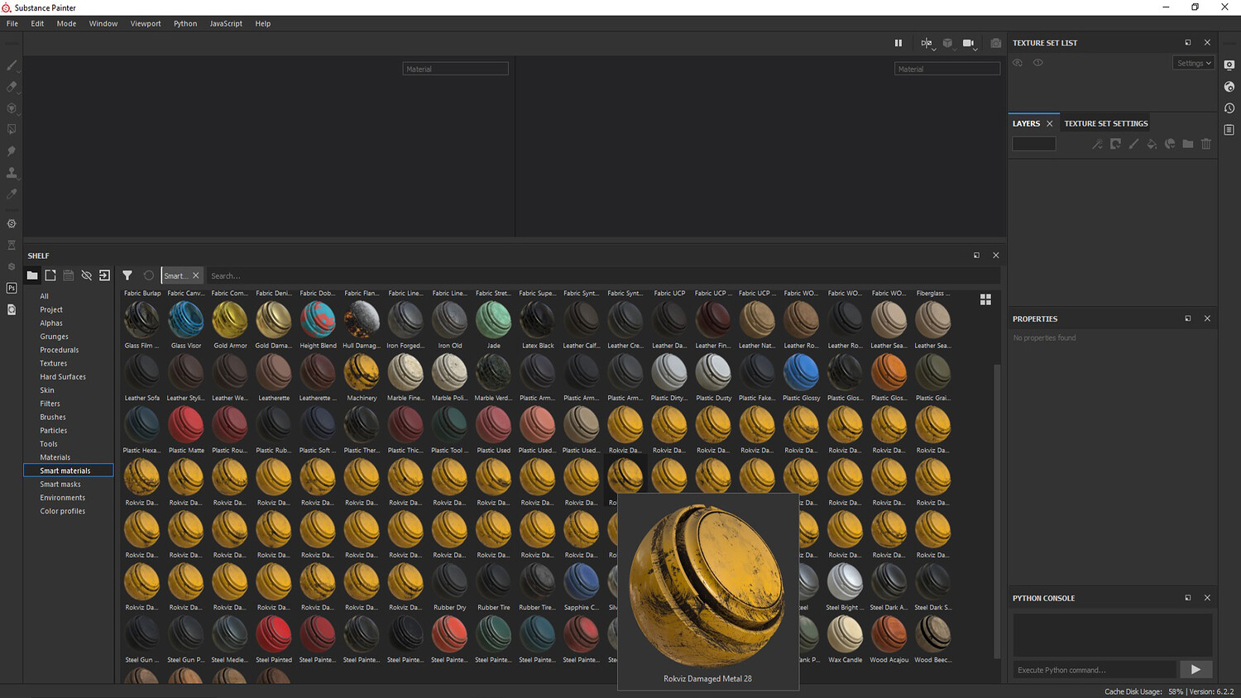This screenshot has width=1241, height=698.
Task: Switch to the Texture Set Settings tab
Action: [1106, 124]
